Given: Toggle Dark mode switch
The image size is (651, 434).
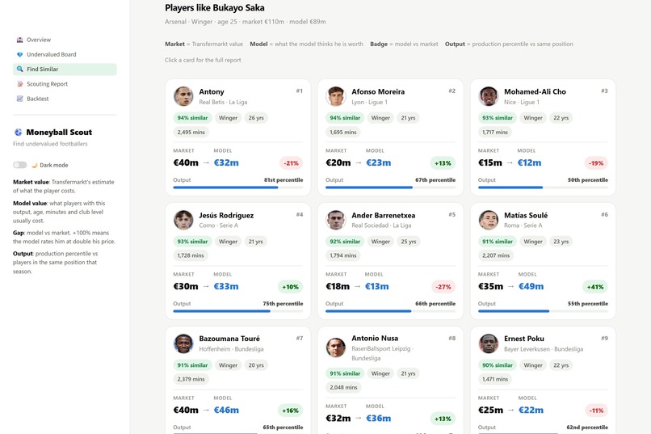Looking at the screenshot, I should coord(19,165).
